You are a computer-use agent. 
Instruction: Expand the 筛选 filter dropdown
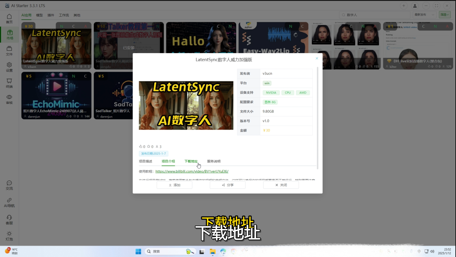coord(445,15)
